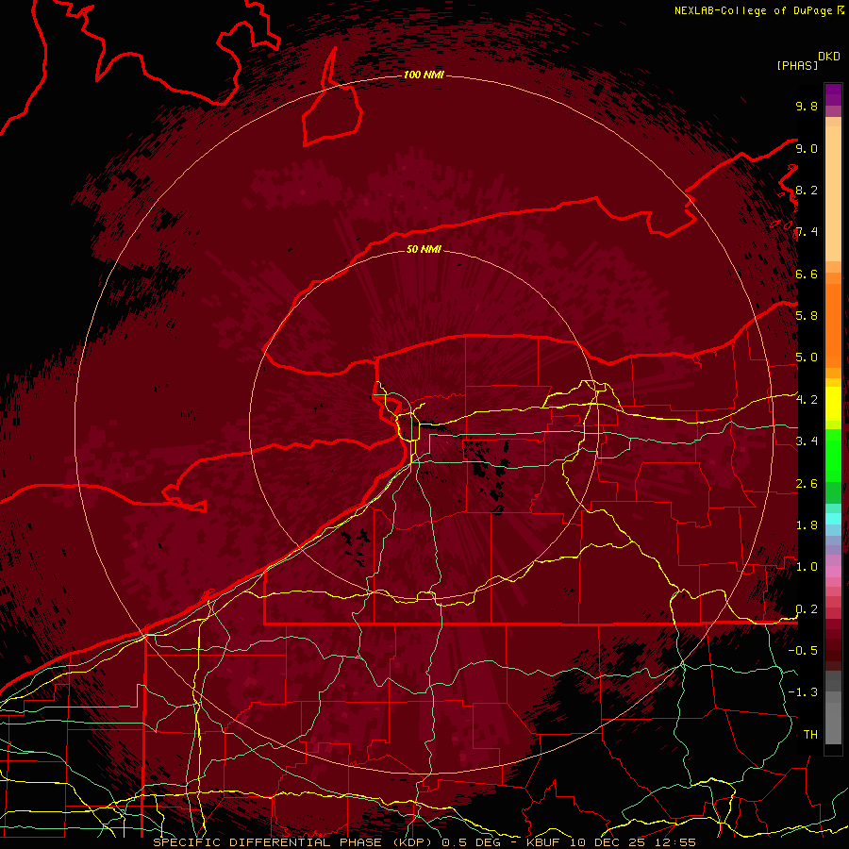The height and width of the screenshot is (849, 849).
Task: Select the -0.5 legend value
Action: 803,651
